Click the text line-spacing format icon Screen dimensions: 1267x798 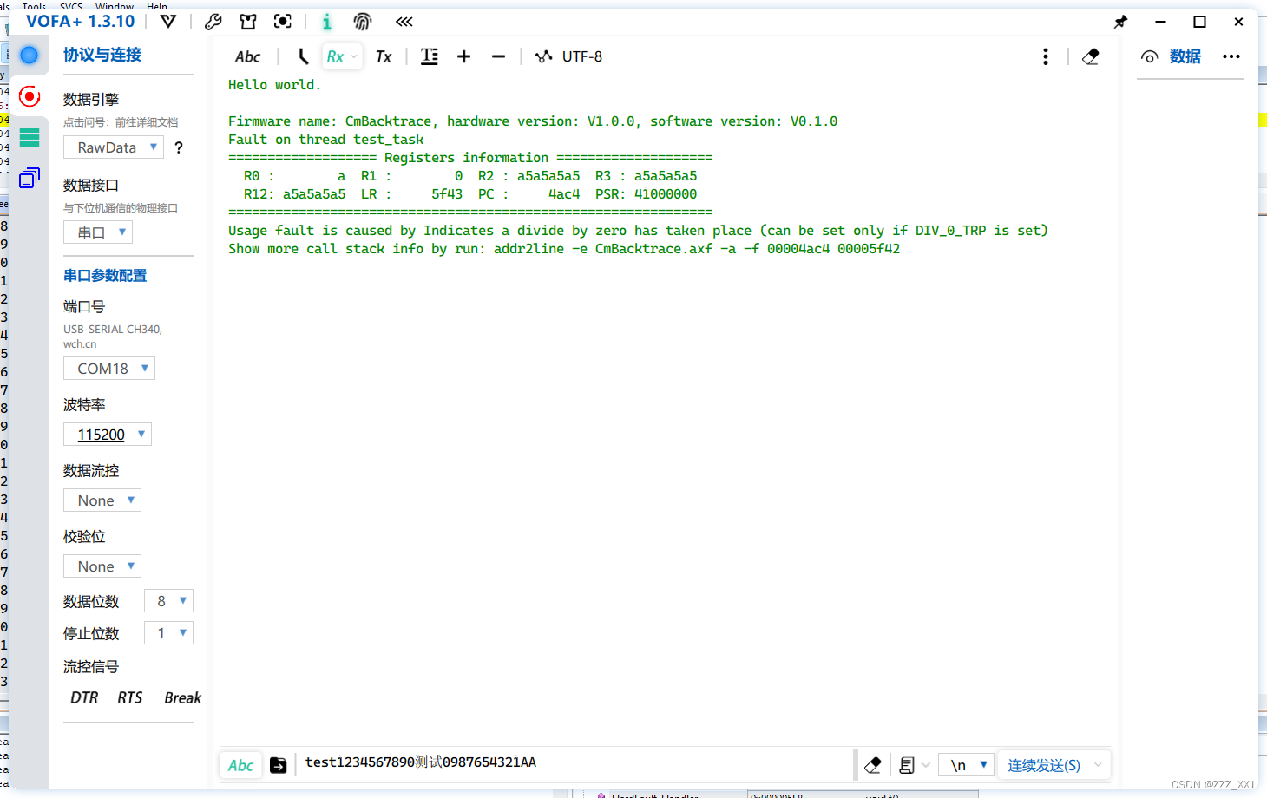tap(430, 56)
